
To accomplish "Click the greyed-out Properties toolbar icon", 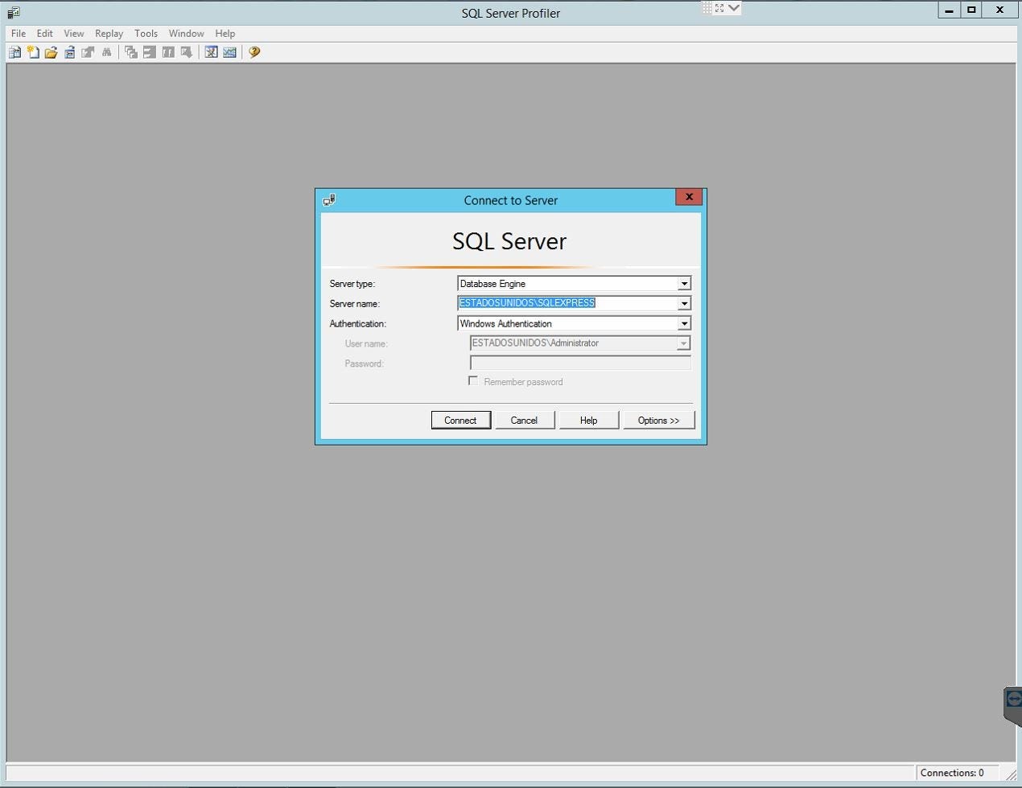I will 88,52.
